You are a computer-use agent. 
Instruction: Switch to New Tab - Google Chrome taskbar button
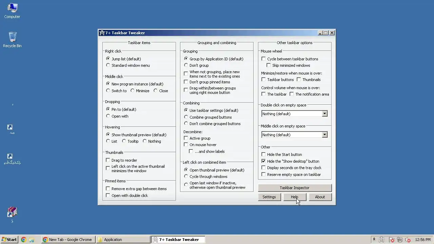click(x=68, y=239)
